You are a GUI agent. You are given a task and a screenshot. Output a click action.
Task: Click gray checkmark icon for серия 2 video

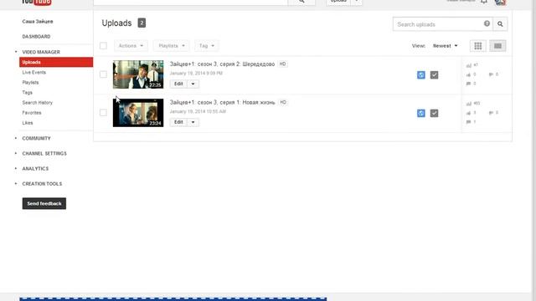(x=434, y=75)
